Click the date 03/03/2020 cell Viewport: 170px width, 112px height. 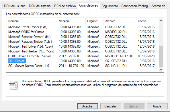tap(146, 56)
